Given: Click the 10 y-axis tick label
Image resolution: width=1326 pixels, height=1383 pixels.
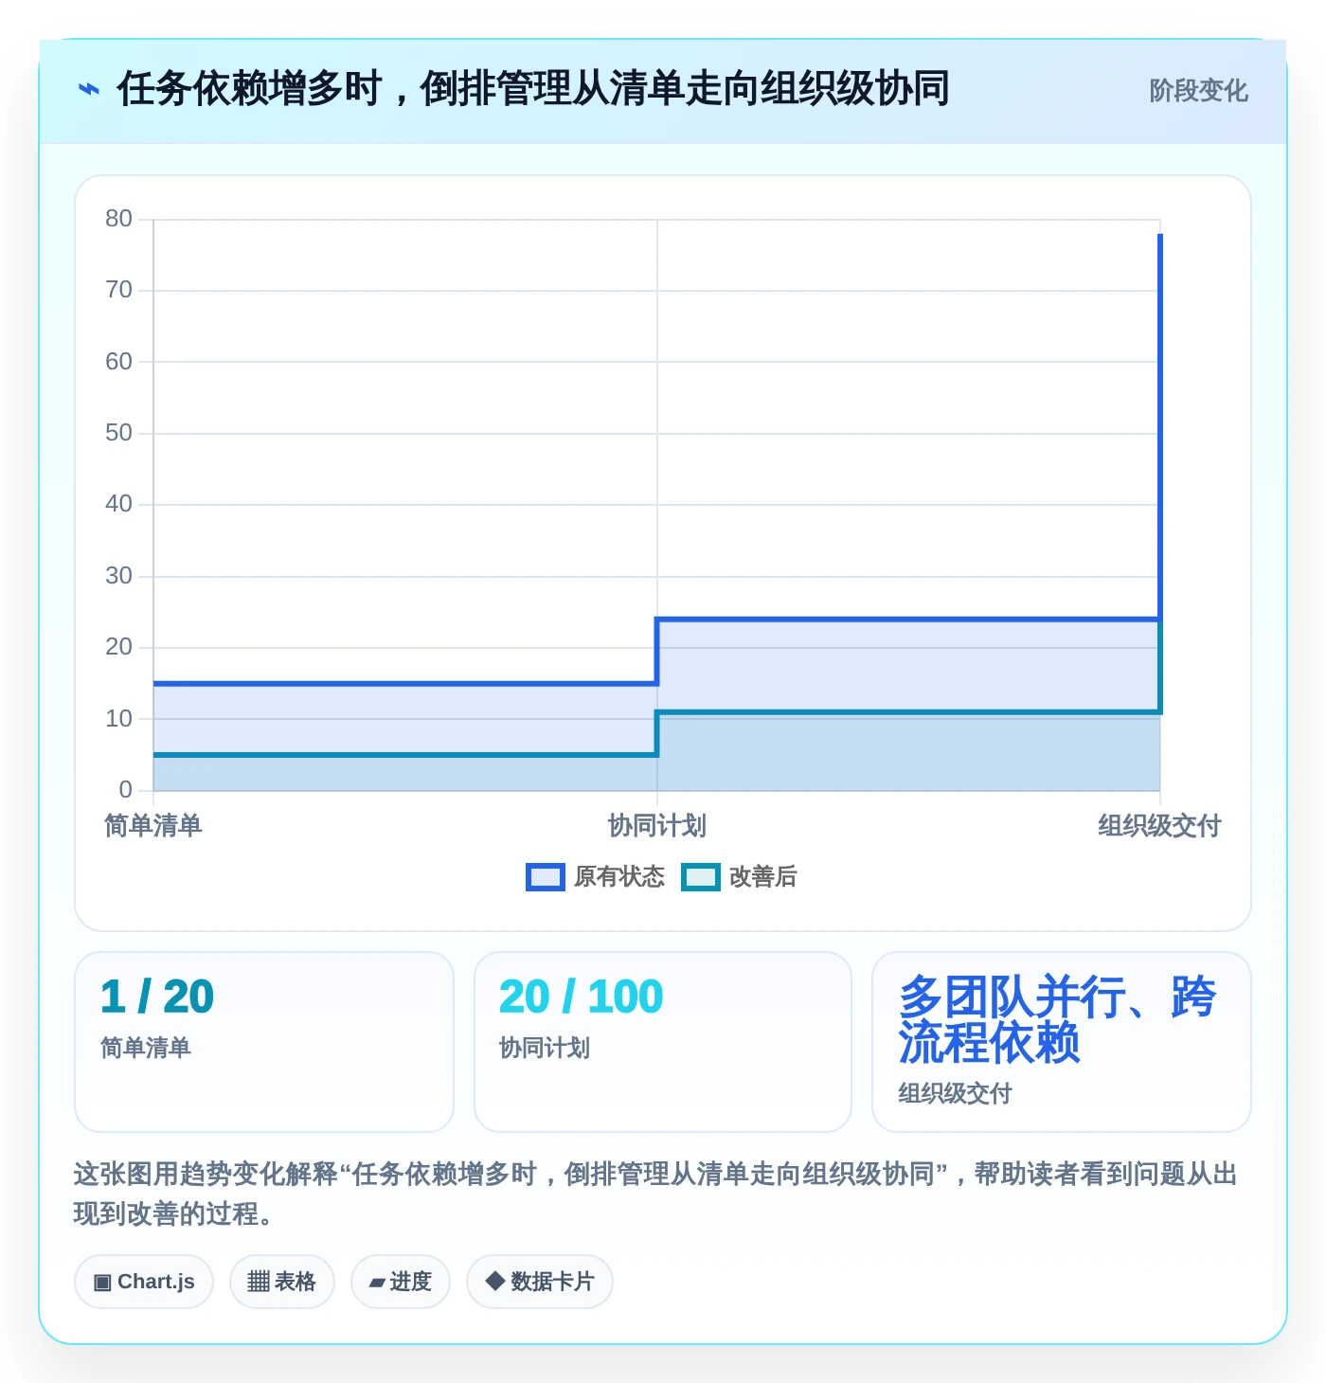Looking at the screenshot, I should (x=119, y=719).
